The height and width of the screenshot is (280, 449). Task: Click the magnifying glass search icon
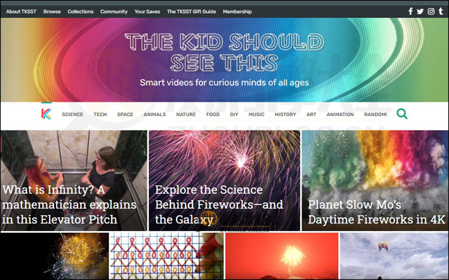coord(402,113)
